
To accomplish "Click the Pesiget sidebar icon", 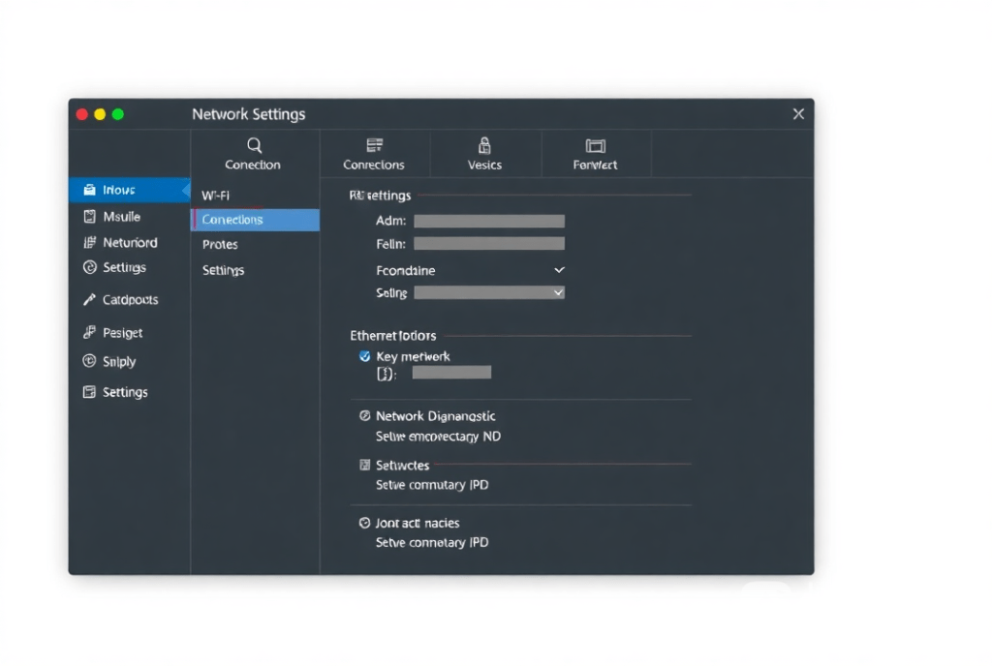I will (x=89, y=332).
